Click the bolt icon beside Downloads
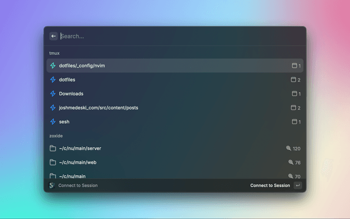 53,94
